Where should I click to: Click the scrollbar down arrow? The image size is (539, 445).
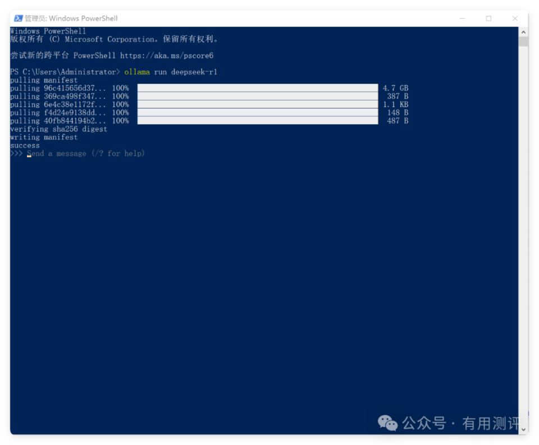[x=523, y=429]
